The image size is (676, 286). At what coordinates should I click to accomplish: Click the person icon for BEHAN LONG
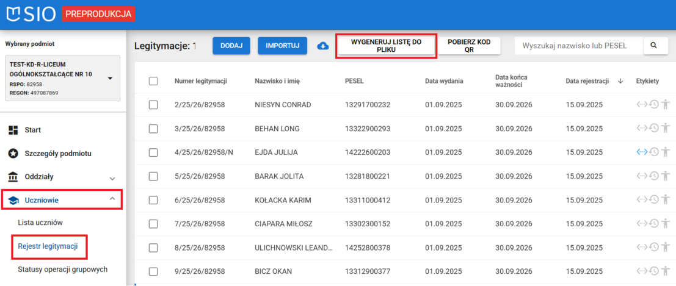[x=666, y=128]
